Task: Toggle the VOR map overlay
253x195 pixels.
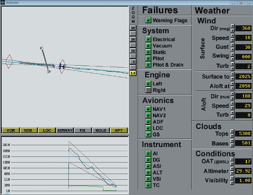Action: click(10, 130)
